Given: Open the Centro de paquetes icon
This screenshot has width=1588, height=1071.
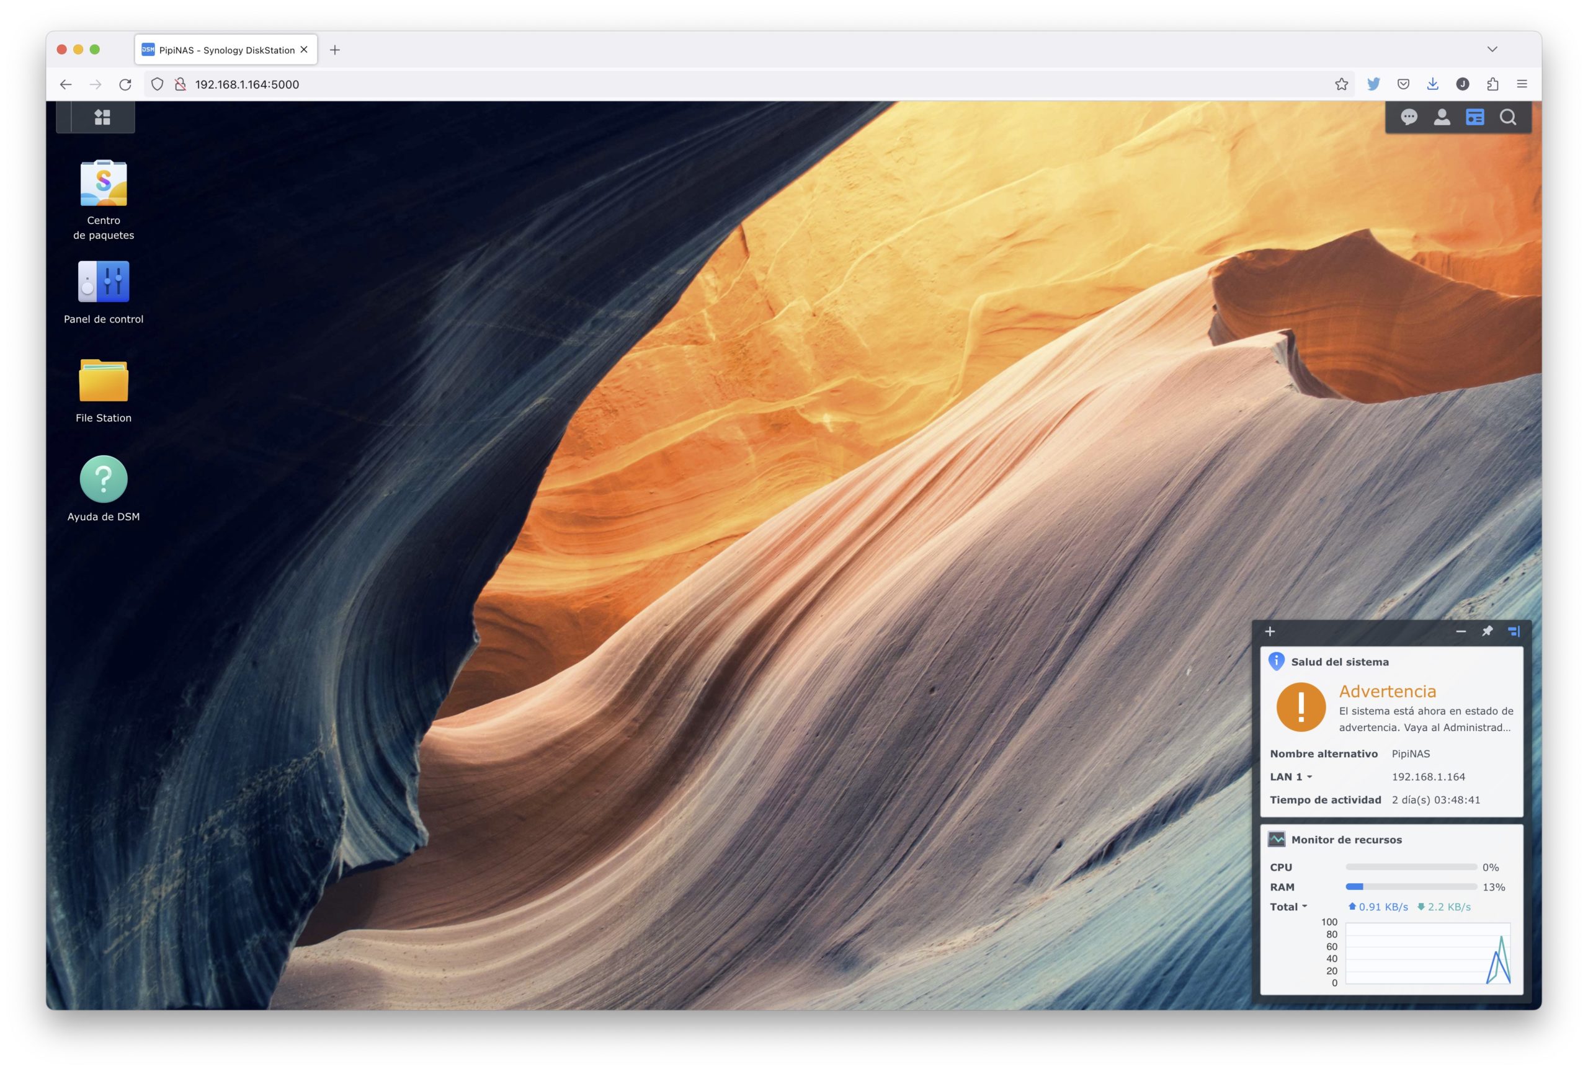Looking at the screenshot, I should 103,183.
